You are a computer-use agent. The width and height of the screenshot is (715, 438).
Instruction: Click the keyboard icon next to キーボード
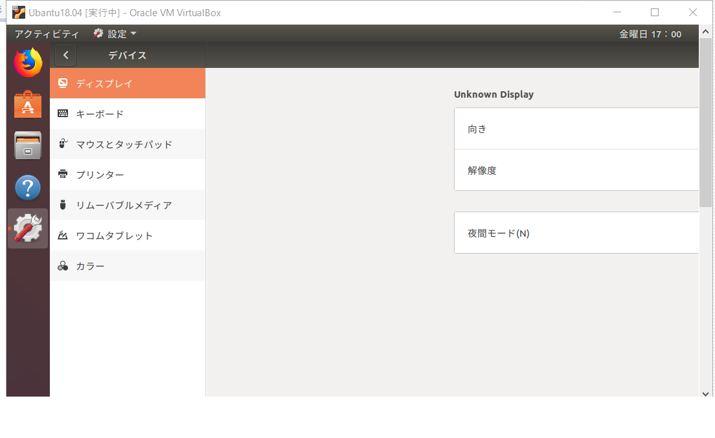point(63,113)
